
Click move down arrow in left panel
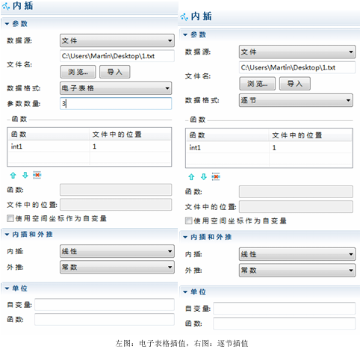pos(25,176)
